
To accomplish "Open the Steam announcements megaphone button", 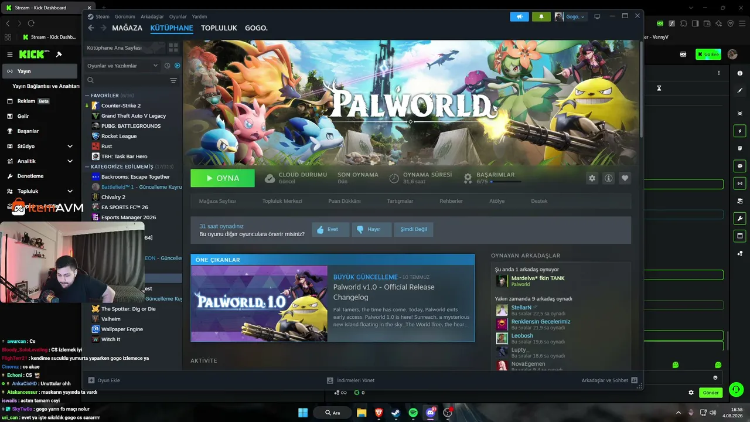I will tap(519, 16).
